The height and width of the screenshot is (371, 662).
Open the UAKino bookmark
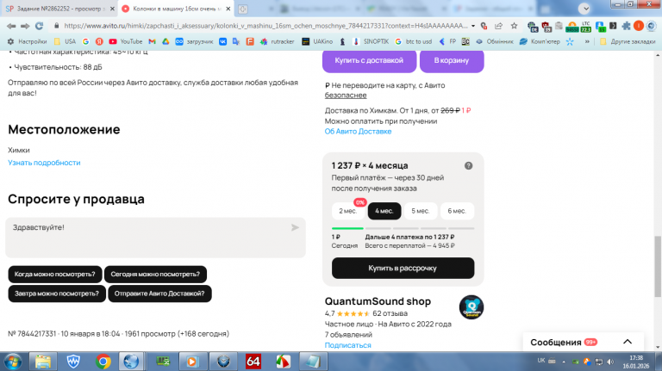coord(317,41)
